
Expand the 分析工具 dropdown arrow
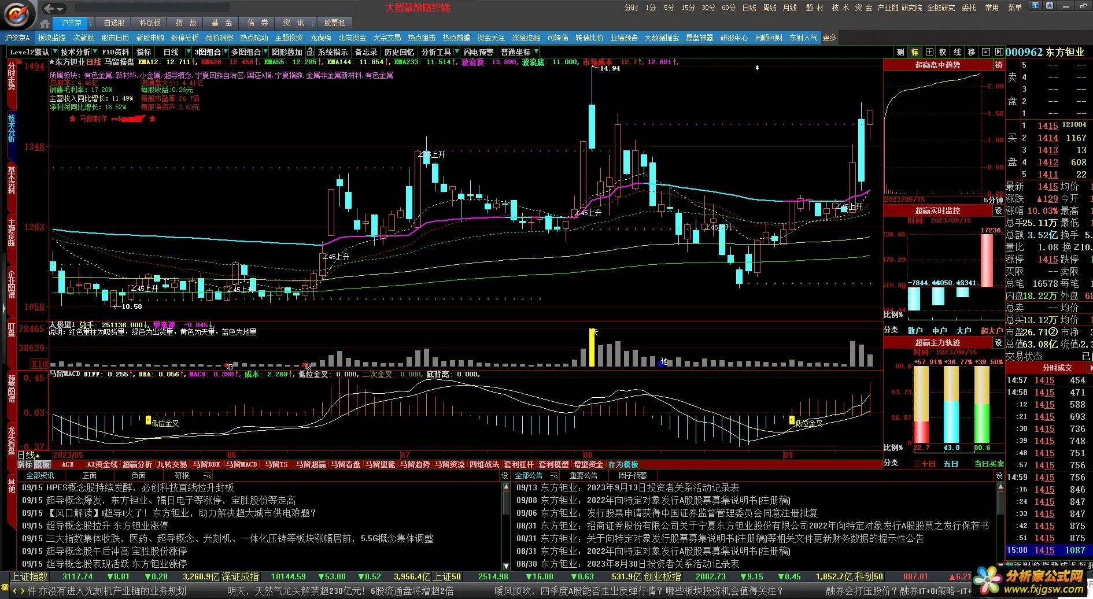[456, 52]
